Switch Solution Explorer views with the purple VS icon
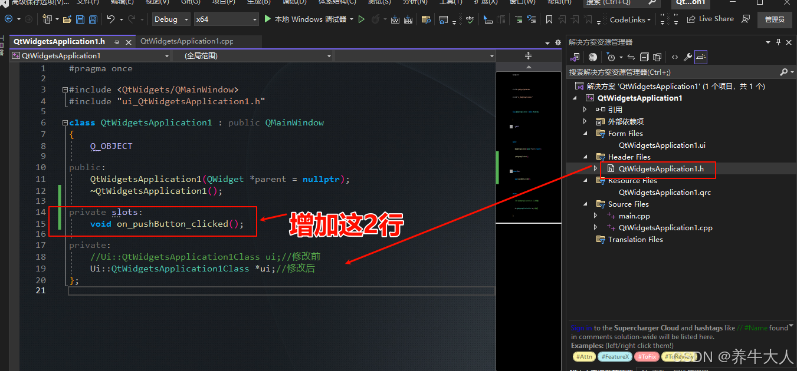Screen dimensions: 797x371 pos(575,57)
